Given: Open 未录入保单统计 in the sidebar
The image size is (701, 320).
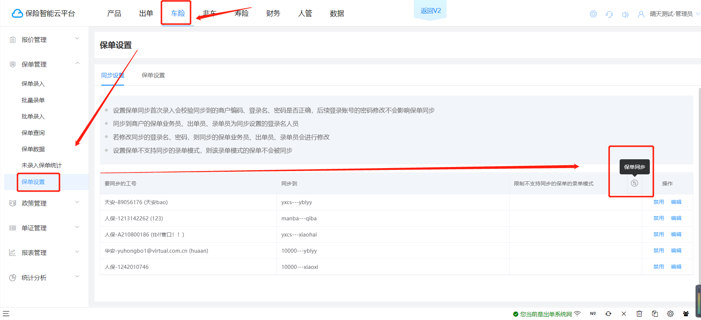Looking at the screenshot, I should 42,166.
